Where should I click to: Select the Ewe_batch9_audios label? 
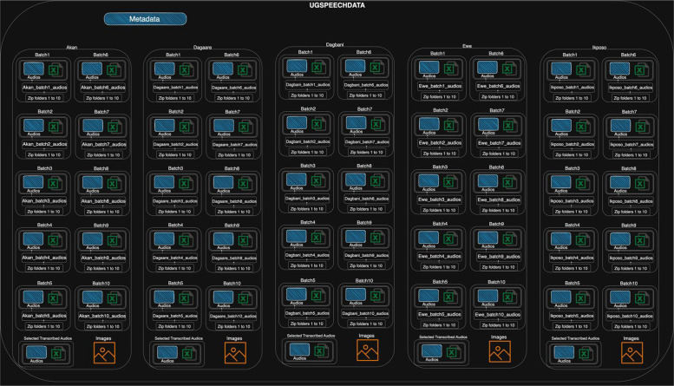pyautogui.click(x=499, y=257)
